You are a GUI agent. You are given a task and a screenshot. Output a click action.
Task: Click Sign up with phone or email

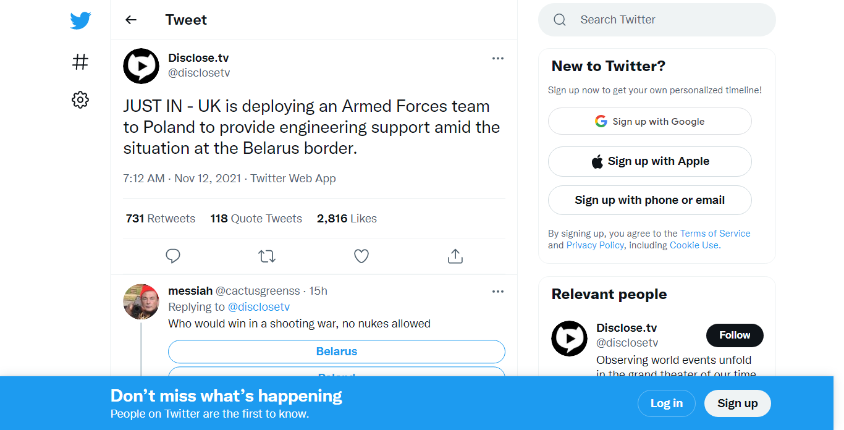(x=649, y=200)
